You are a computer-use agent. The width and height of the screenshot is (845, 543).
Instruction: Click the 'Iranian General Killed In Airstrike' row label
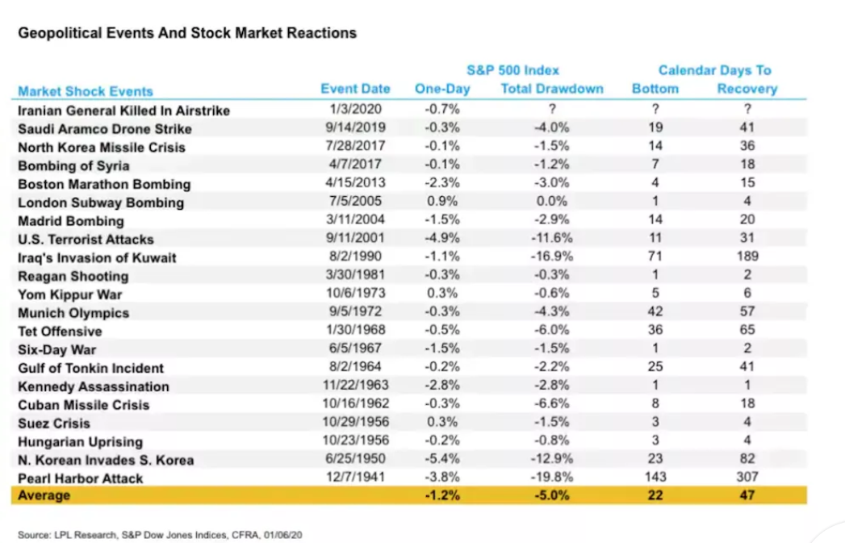[x=123, y=111]
